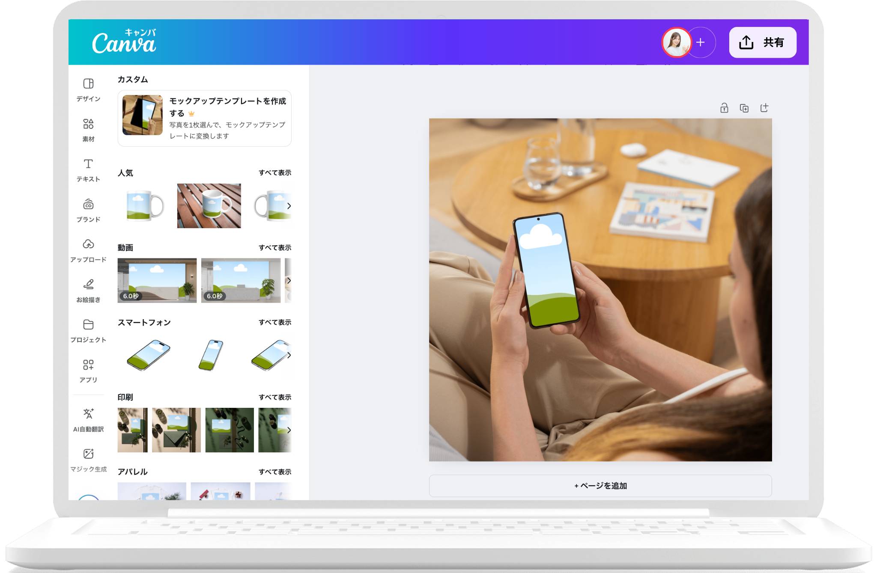Open the デザイン sidebar panel
Image resolution: width=877 pixels, height=573 pixels.
88,89
